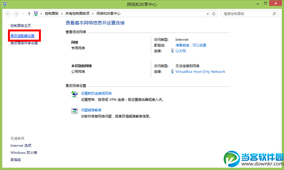Refresh the page with the refresh icon

pyautogui.click(x=214, y=14)
